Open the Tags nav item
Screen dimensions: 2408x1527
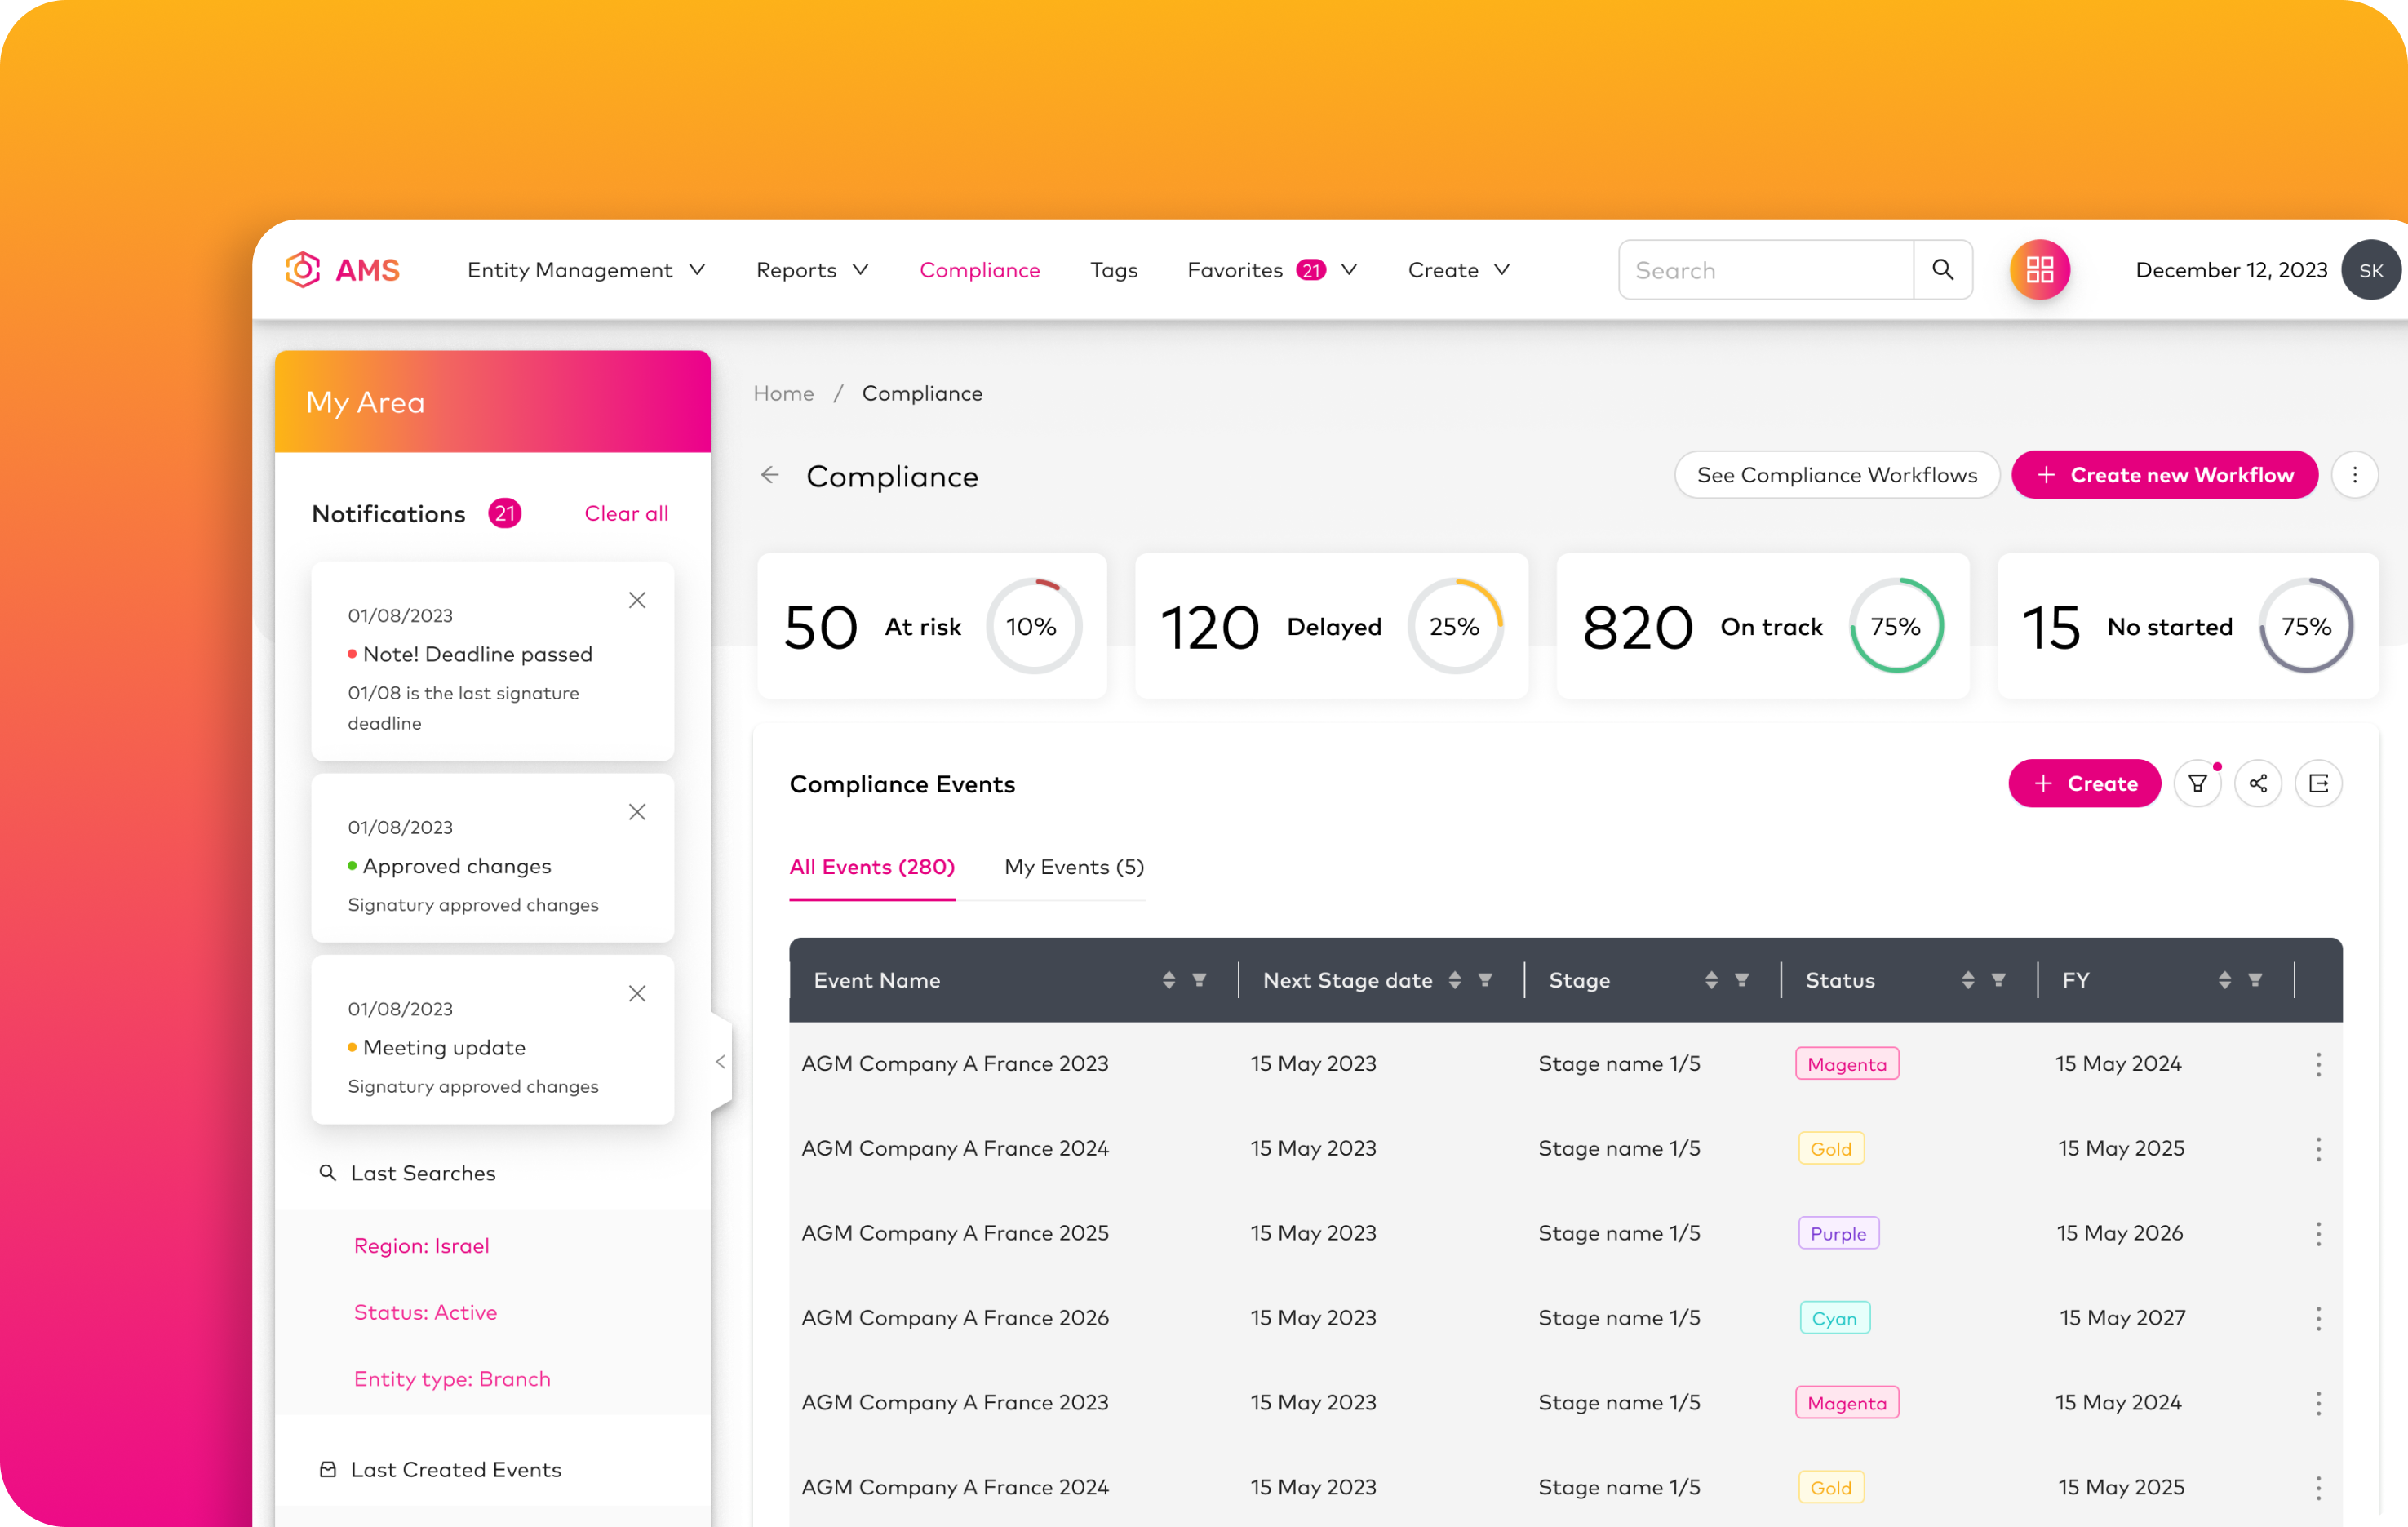(x=1113, y=270)
